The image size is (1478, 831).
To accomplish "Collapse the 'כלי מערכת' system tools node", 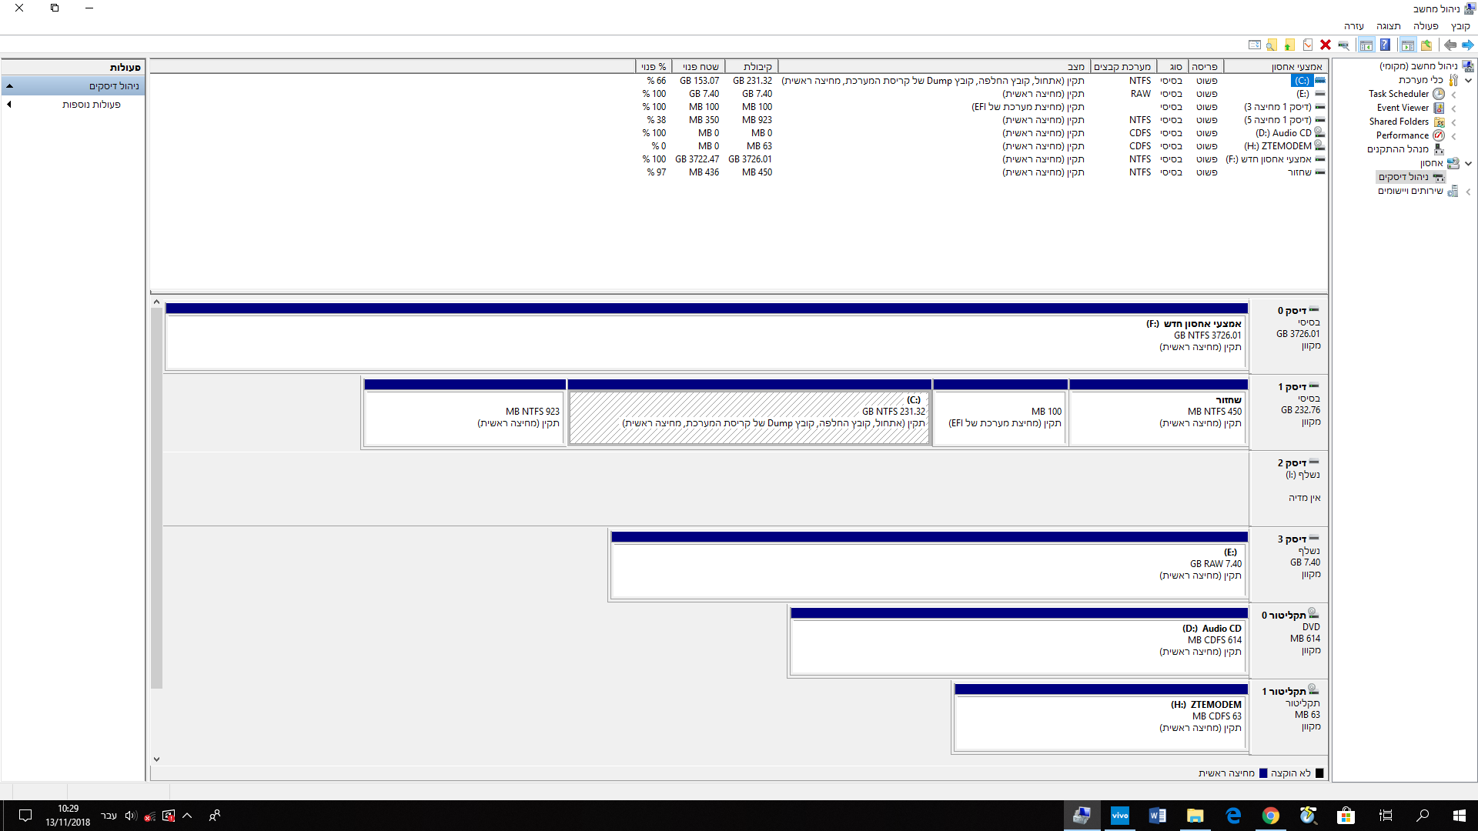I will [x=1469, y=80].
